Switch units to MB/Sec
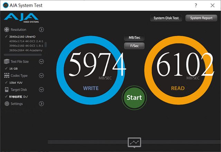Screen dimensions: 221x152 [x=134, y=38]
